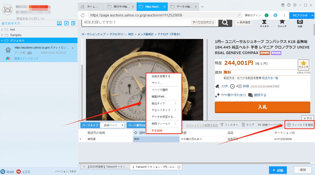Screen dimensions: 315x175
Task: Close the task entry in sidebar
Action: (x=73, y=48)
